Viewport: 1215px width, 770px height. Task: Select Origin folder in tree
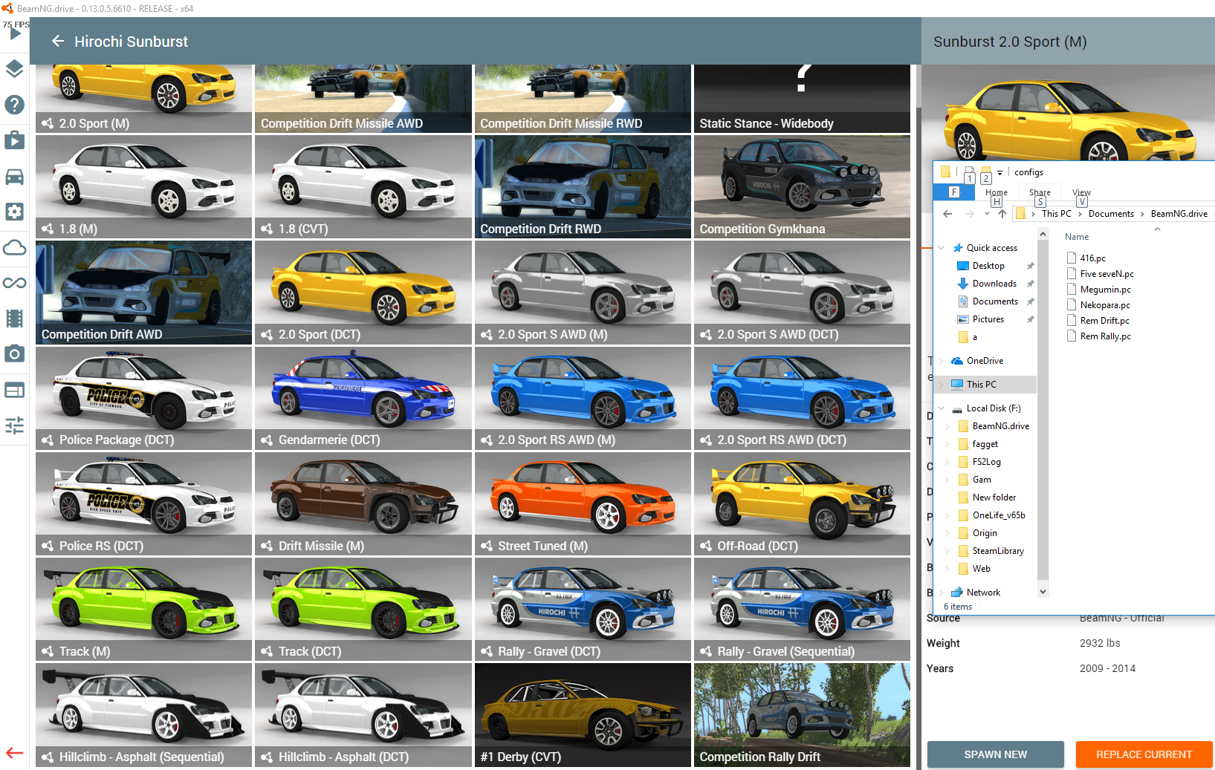click(x=985, y=533)
